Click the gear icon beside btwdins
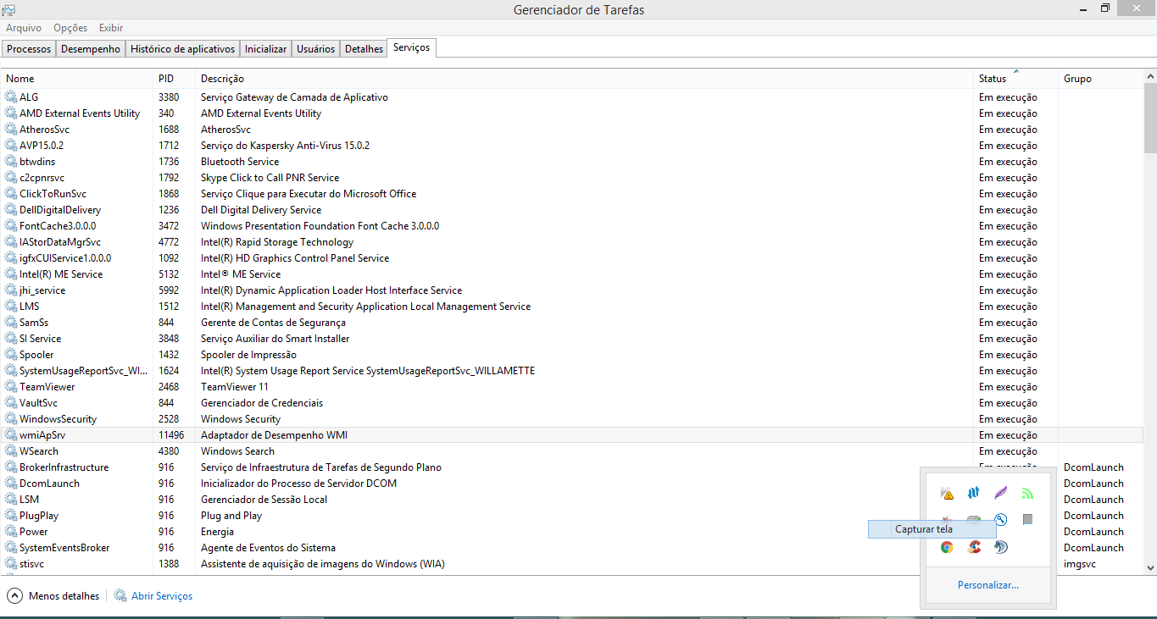The width and height of the screenshot is (1157, 619). pyautogui.click(x=11, y=162)
